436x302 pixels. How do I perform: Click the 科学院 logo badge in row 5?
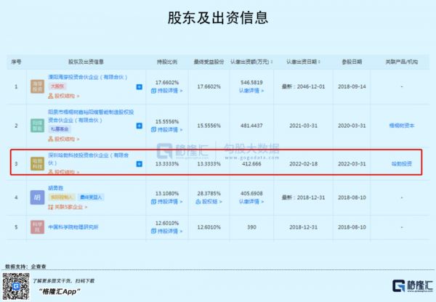[x=36, y=226]
